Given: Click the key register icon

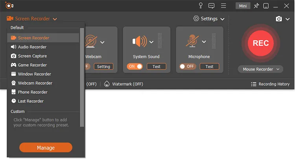Looking at the screenshot, I should coord(201,5).
